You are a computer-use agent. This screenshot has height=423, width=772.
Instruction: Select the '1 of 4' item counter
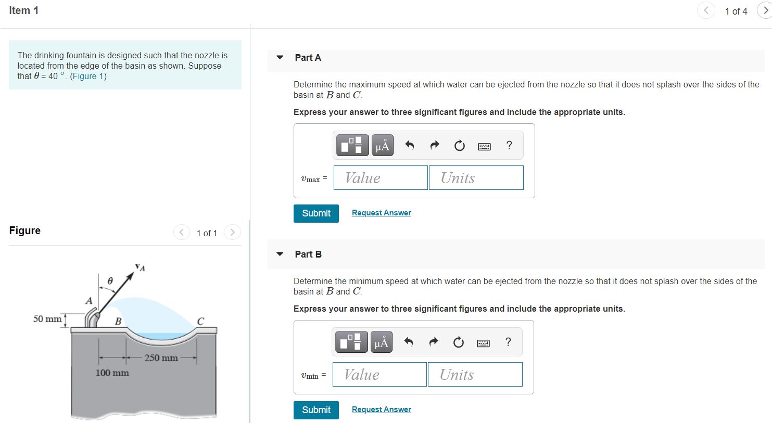[x=736, y=11]
